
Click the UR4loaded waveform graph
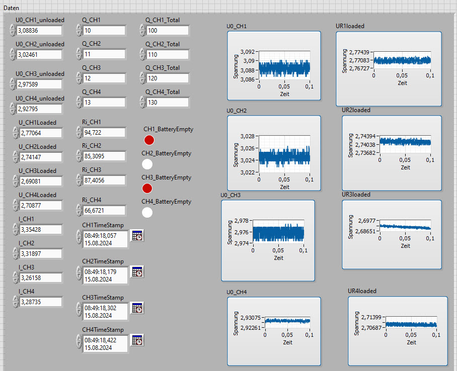[398, 331]
